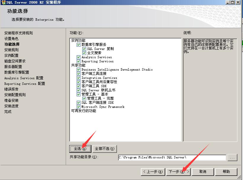The height and width of the screenshot is (180, 243).
Task: Toggle the 客户端工具连接 checkbox
Action: click(78, 74)
